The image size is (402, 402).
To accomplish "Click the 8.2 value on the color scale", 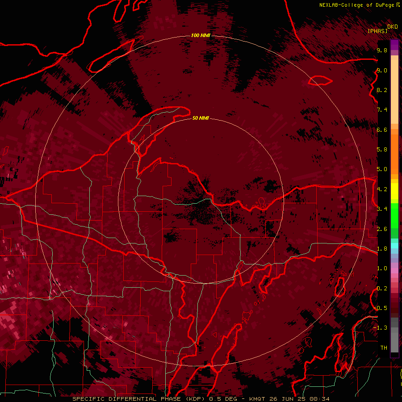I will 382,90.
